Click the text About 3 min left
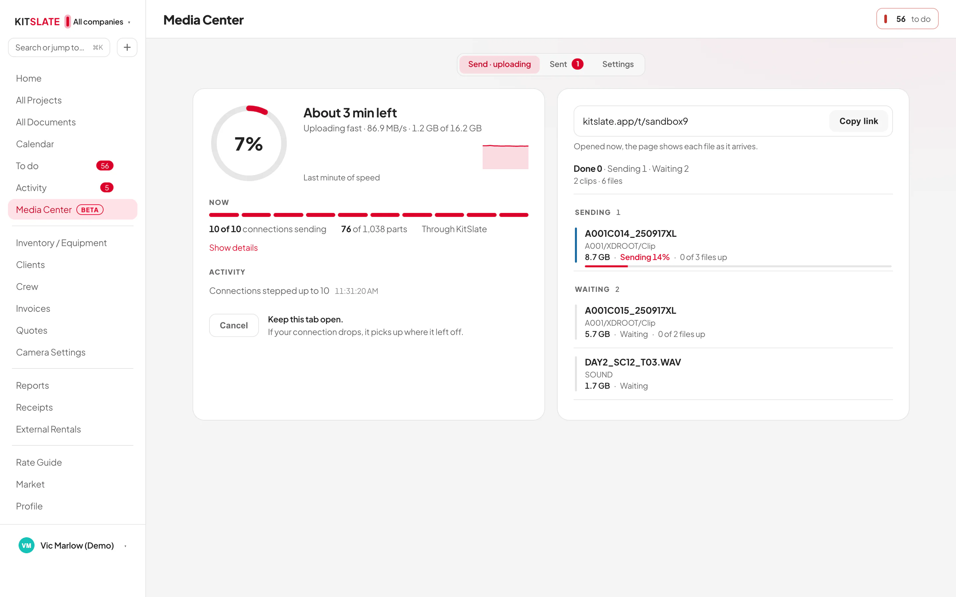956x597 pixels. coord(350,113)
